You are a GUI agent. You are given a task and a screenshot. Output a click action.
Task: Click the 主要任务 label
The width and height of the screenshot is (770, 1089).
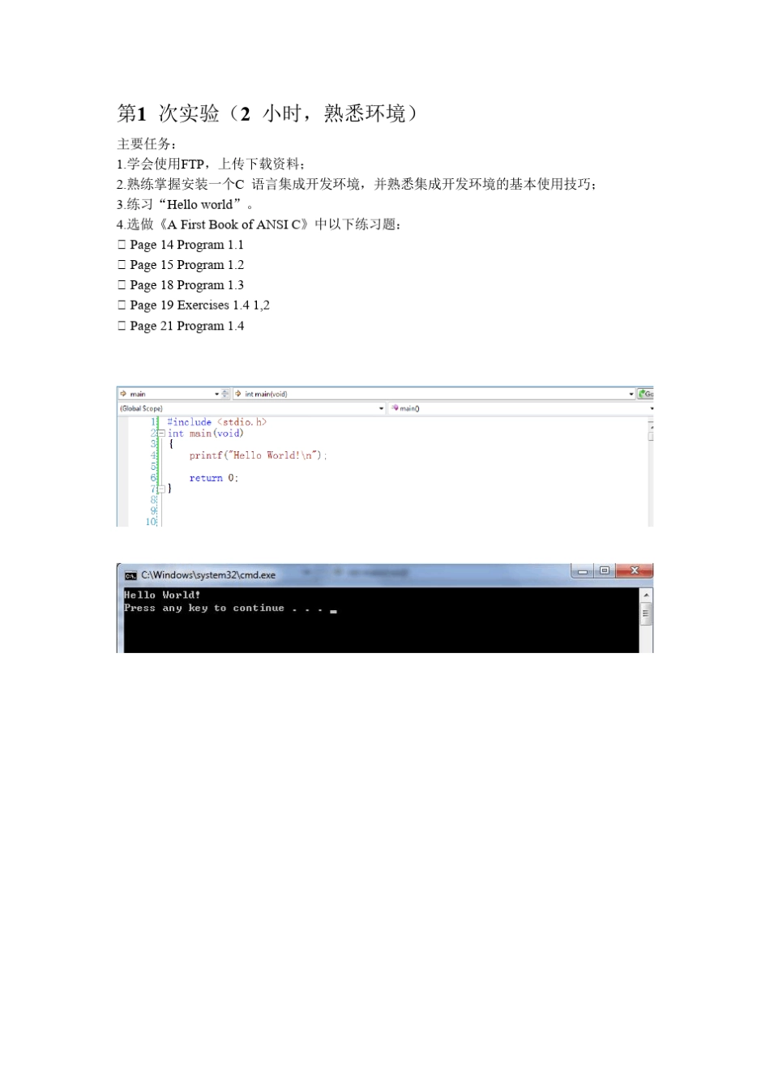(147, 143)
